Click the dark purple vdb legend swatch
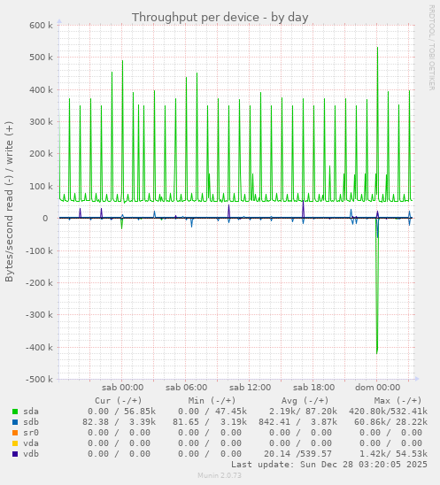Screen dimensions: 440x485 [15, 454]
